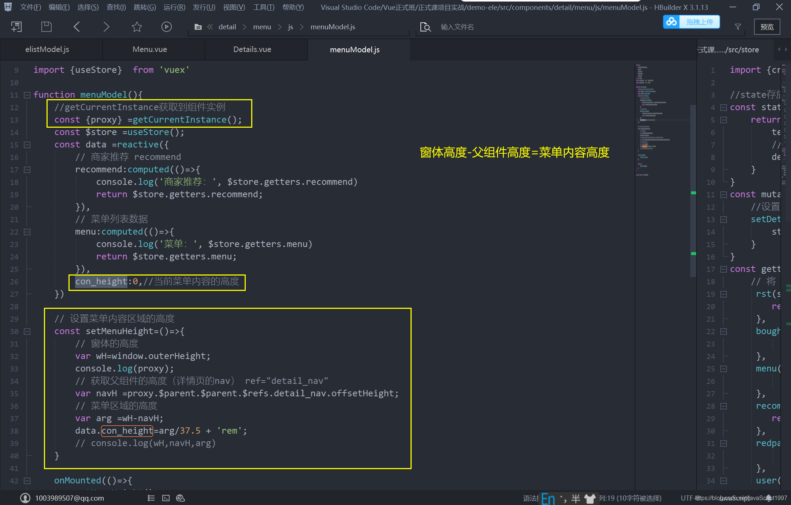The image size is (791, 505).
Task: Click con_height on line 38
Action: coord(127,431)
